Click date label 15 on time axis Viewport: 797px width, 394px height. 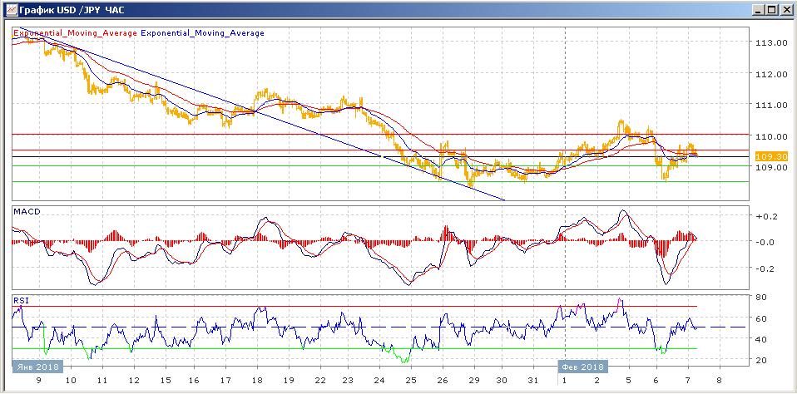click(165, 381)
